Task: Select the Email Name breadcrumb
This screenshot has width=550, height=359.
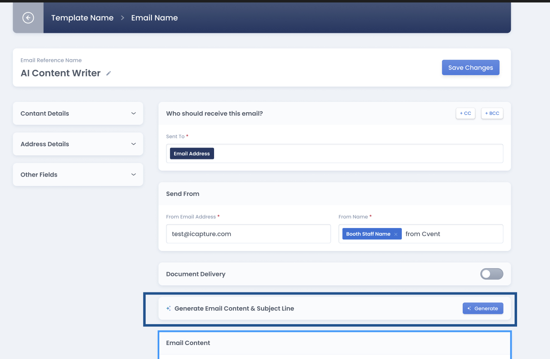Action: [x=154, y=18]
